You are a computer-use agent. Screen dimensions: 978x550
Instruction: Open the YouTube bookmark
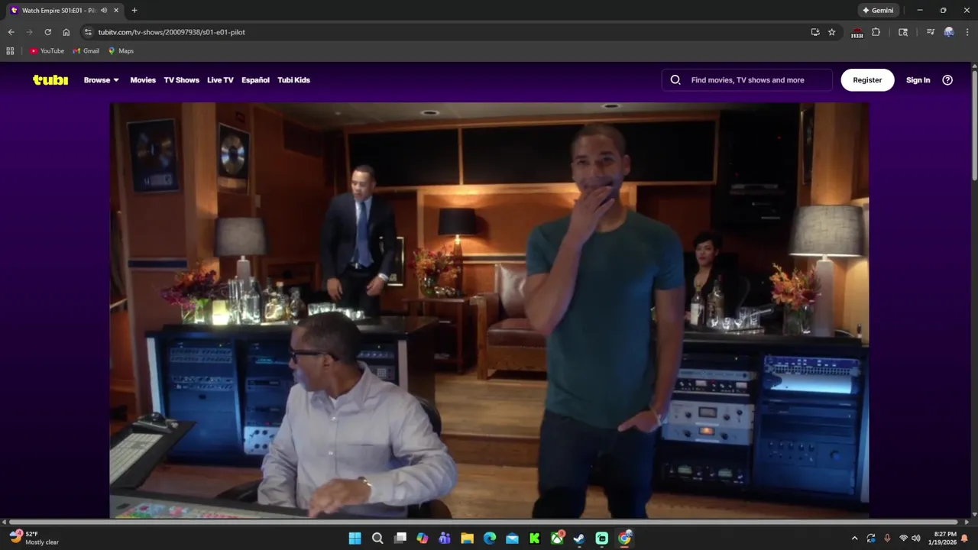[x=47, y=51]
